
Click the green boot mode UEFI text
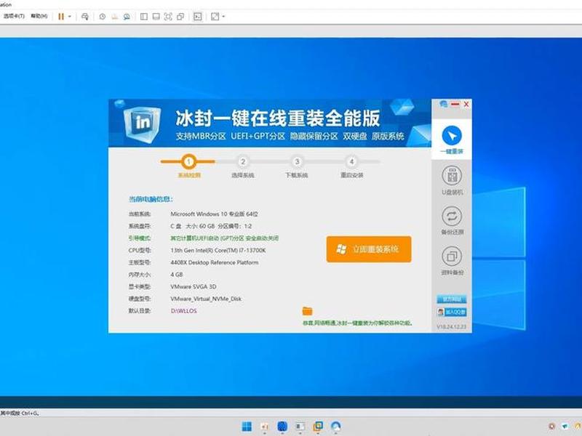coord(225,238)
